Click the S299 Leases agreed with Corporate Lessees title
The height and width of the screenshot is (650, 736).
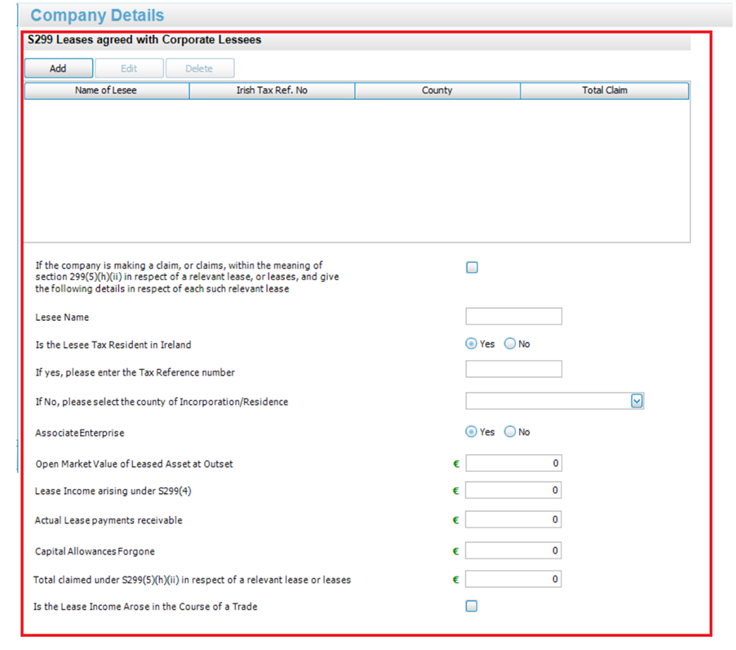pyautogui.click(x=144, y=40)
